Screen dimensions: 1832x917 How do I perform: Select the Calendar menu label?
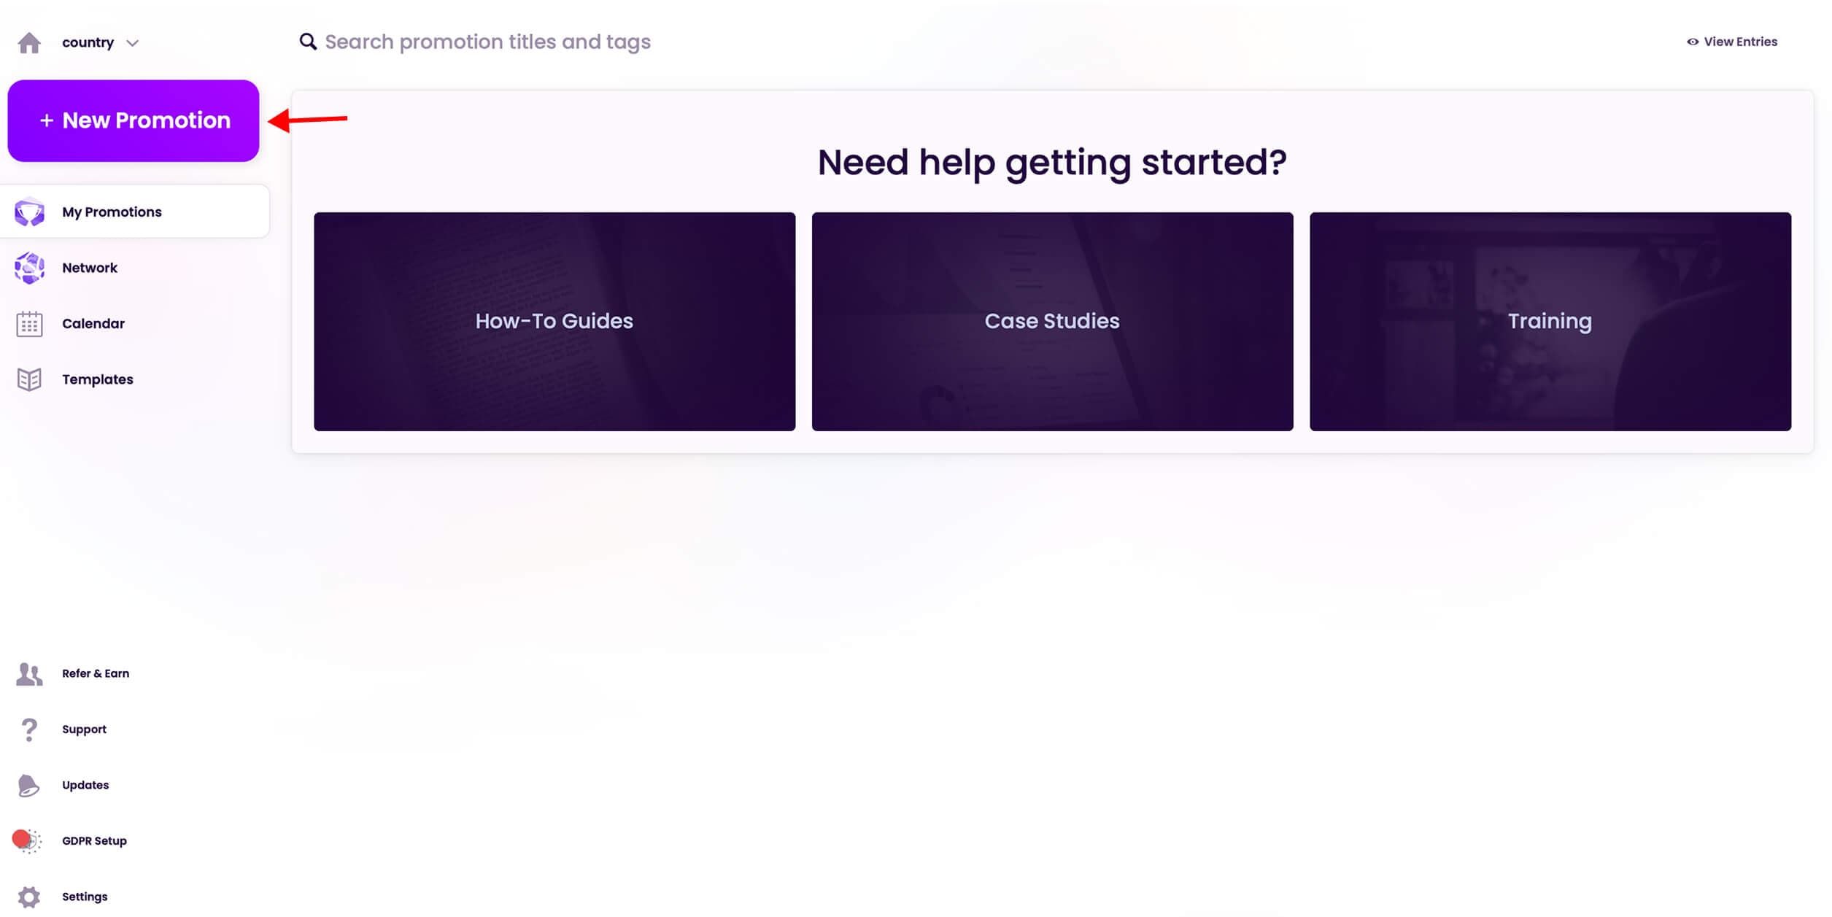[x=93, y=324]
